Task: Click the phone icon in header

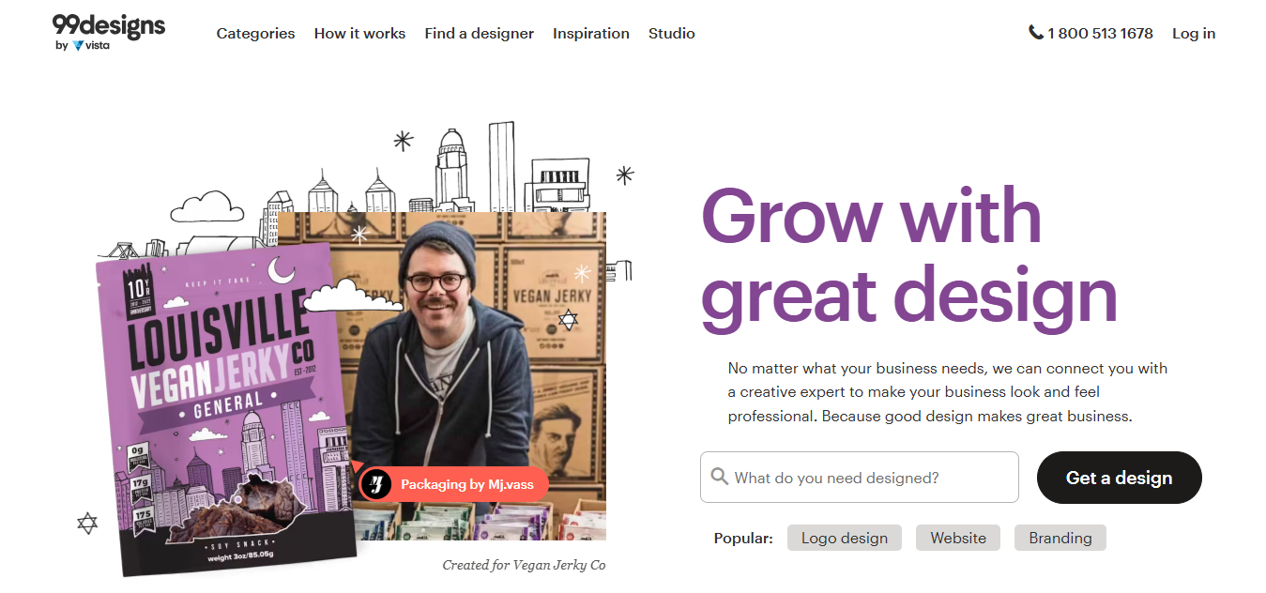Action: tap(1036, 33)
